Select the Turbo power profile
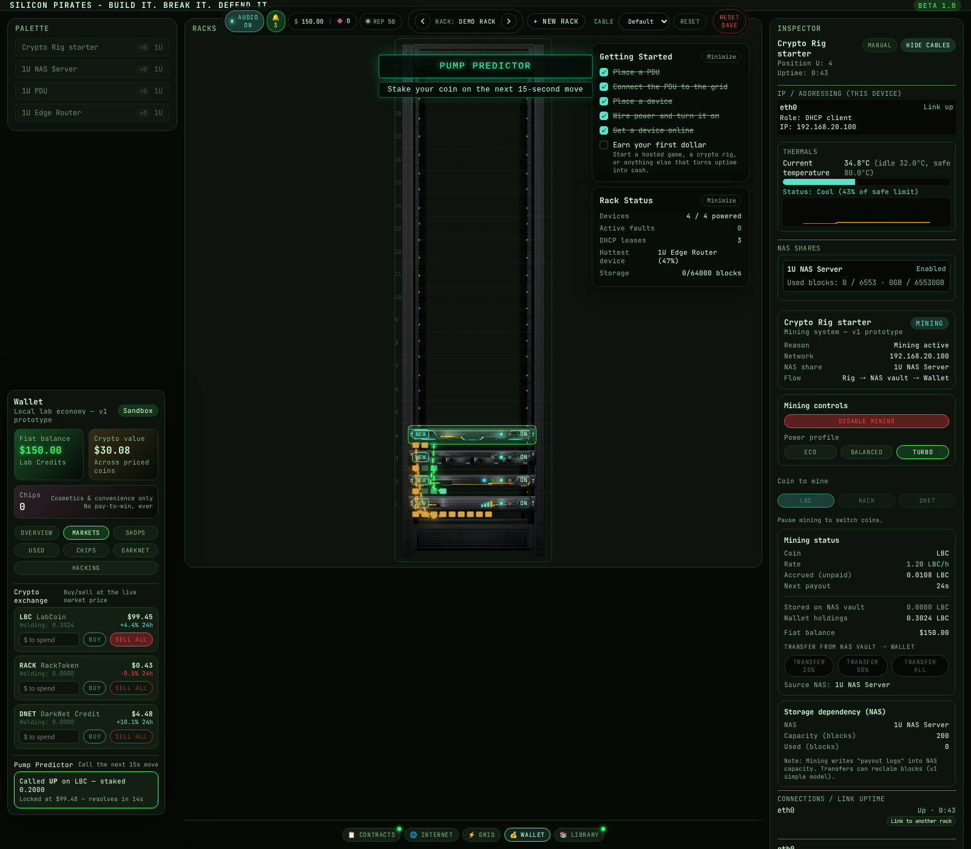This screenshot has height=849, width=971. [922, 452]
